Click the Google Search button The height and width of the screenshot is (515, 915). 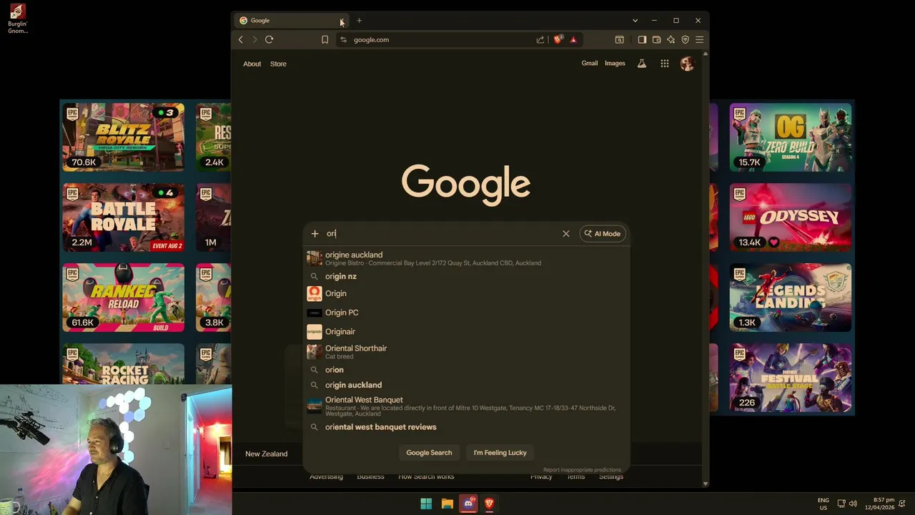pos(429,453)
